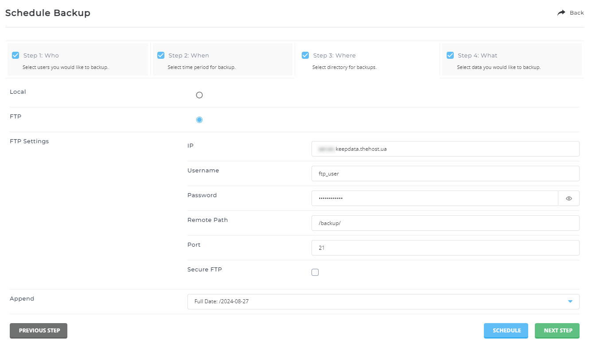Click the Append dropdown arrow
The width and height of the screenshot is (592, 347).
(x=570, y=302)
